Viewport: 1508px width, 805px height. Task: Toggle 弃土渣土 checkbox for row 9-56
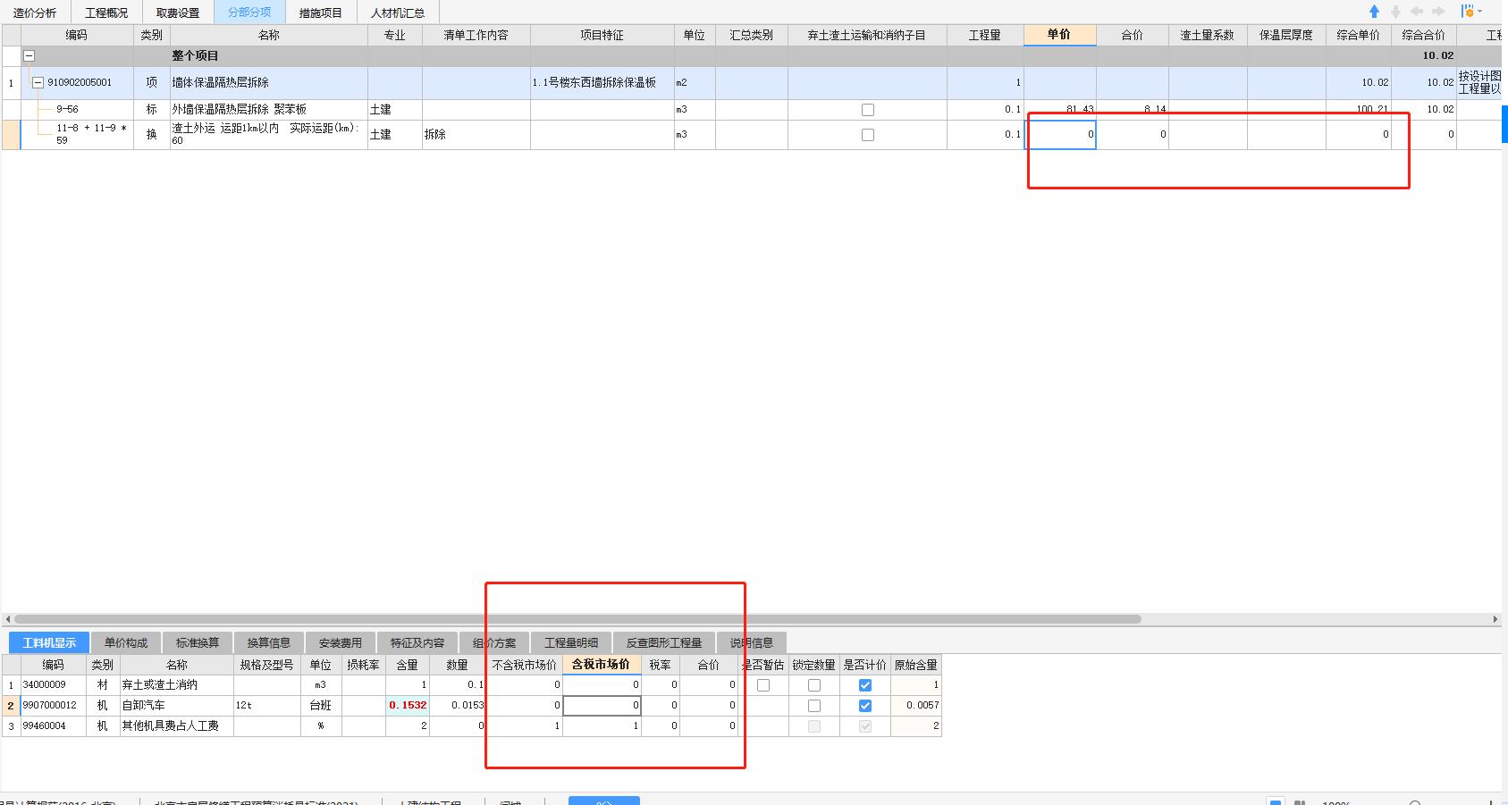(867, 110)
